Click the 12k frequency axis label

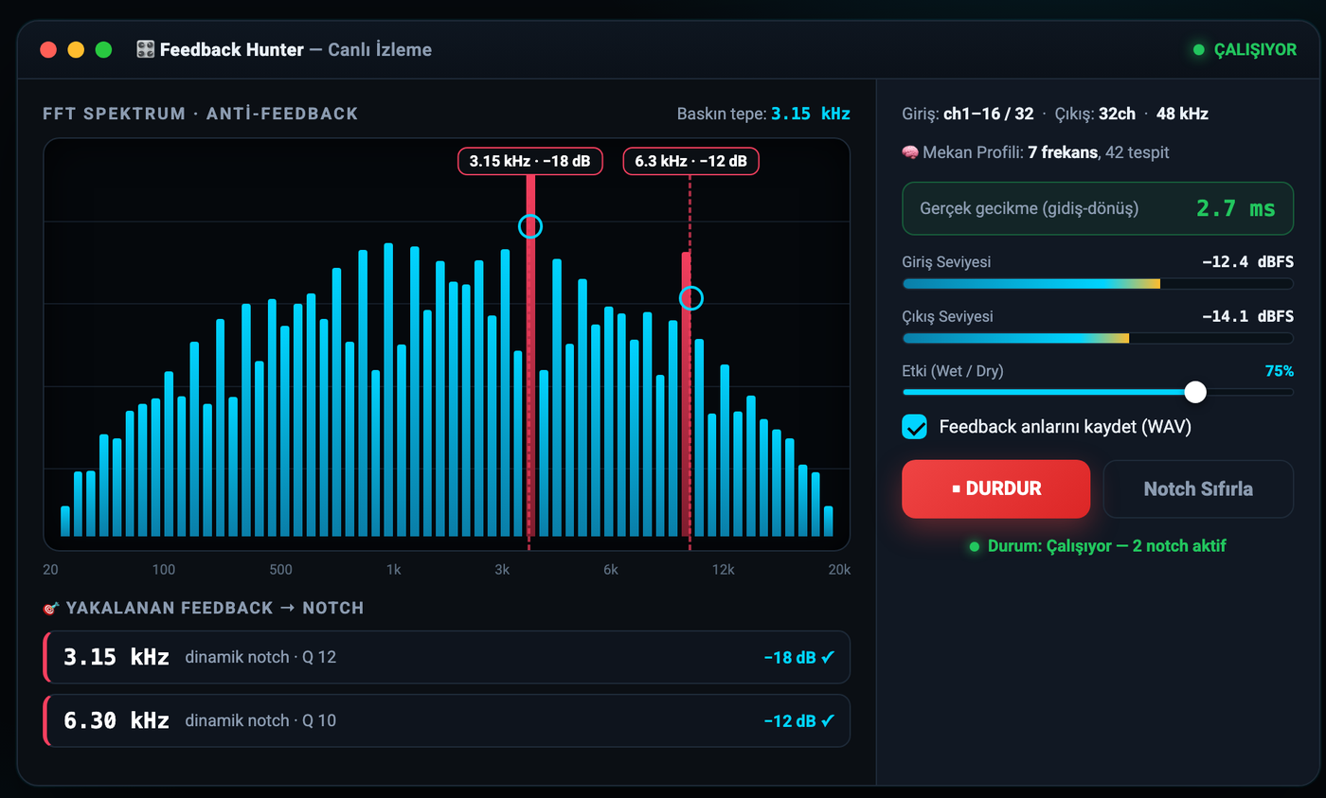click(x=724, y=570)
